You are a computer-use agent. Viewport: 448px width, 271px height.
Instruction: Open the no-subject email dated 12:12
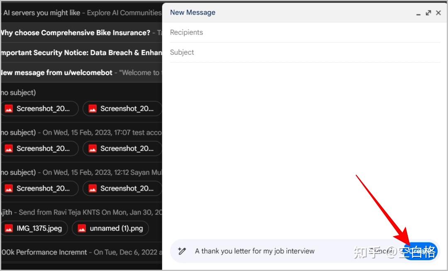[82, 172]
